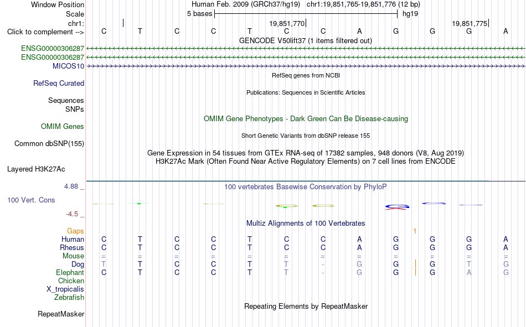This screenshot has height=327, width=526.
Task: Click the Sequences SNPs track label
Action: [66, 105]
